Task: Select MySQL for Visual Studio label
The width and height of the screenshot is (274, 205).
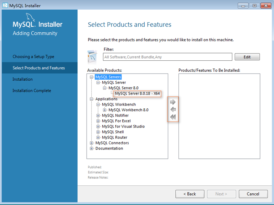Action: click(x=123, y=126)
